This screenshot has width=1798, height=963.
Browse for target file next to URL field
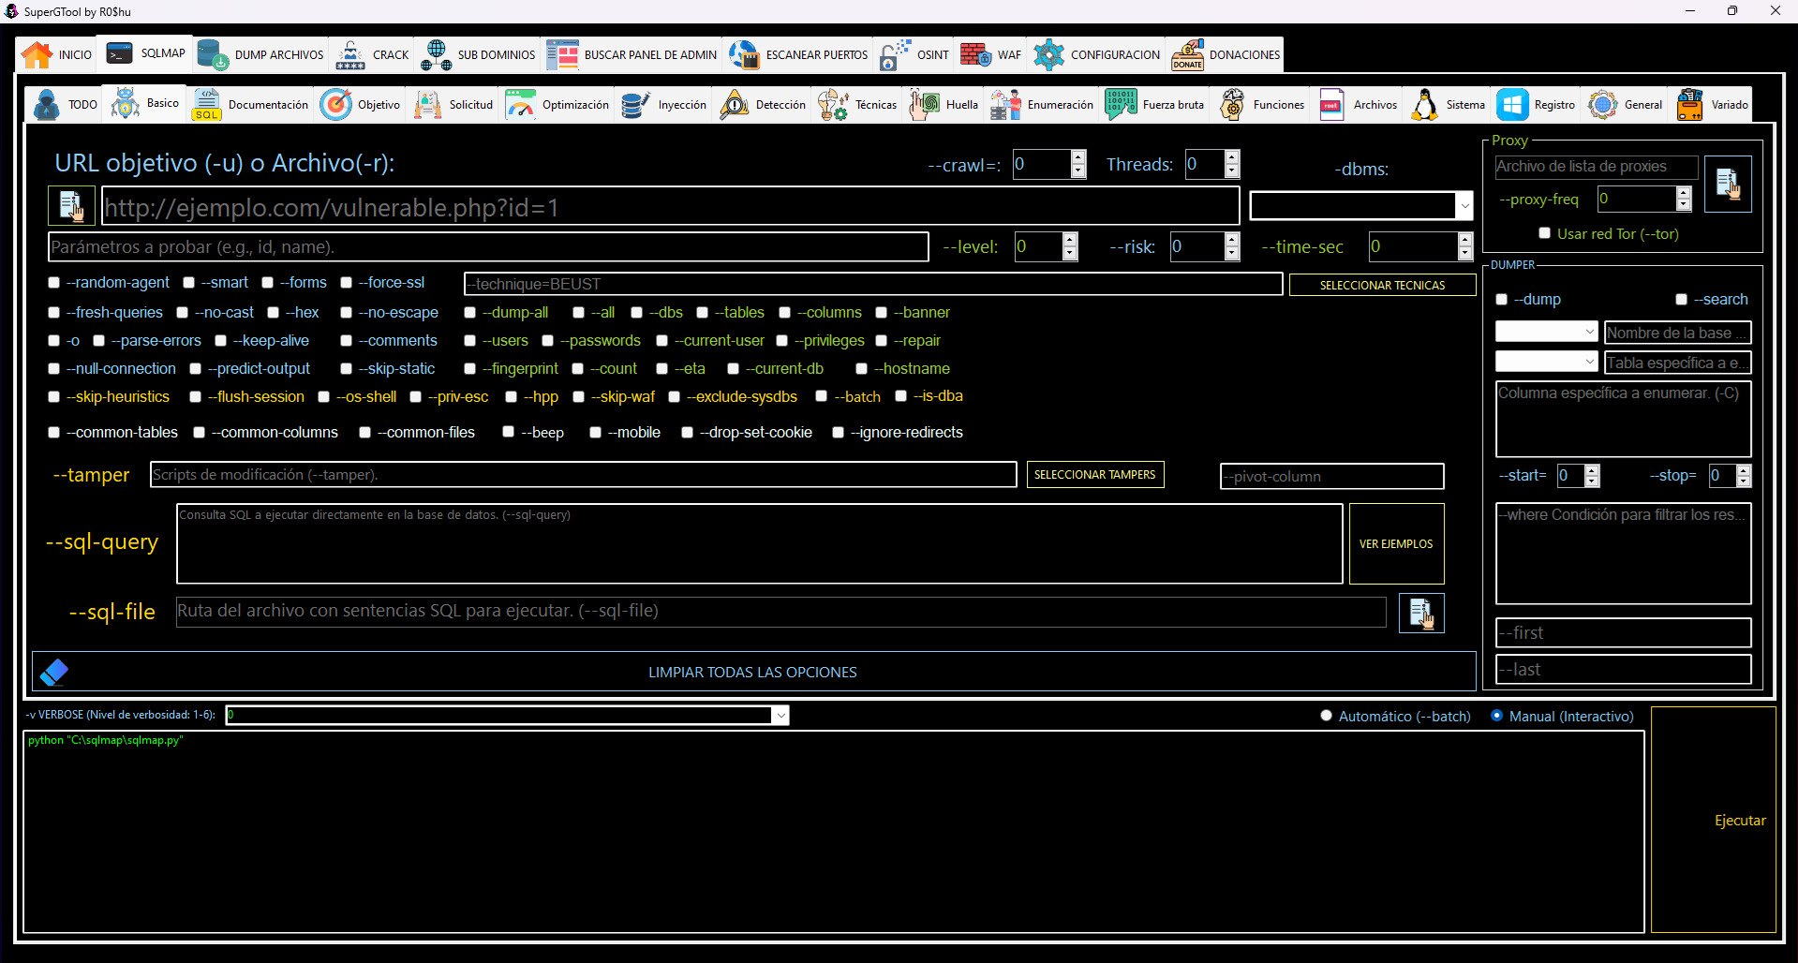click(71, 205)
